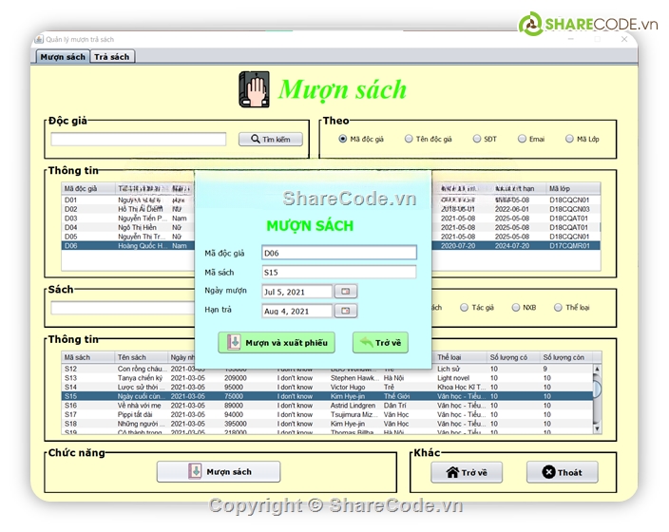Click the Mã lớp column header
Viewport: 669px width, 532px height.
pos(573,188)
